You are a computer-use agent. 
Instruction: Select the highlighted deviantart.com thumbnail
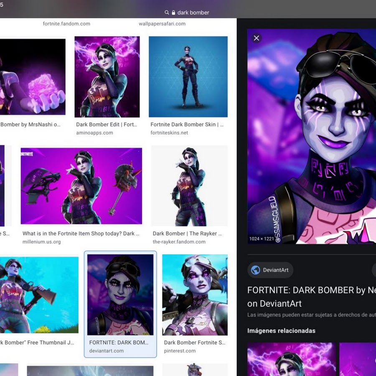pyautogui.click(x=120, y=295)
